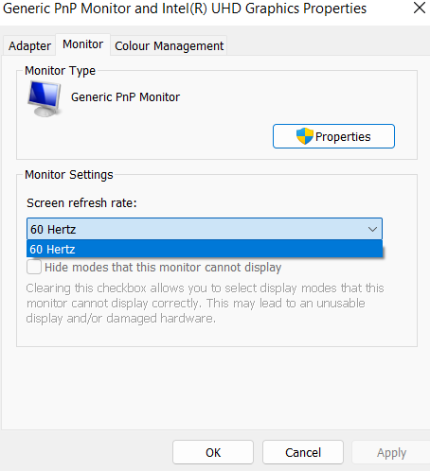Select the Monitor tab
Viewport: 430px width, 471px height.
pos(83,44)
